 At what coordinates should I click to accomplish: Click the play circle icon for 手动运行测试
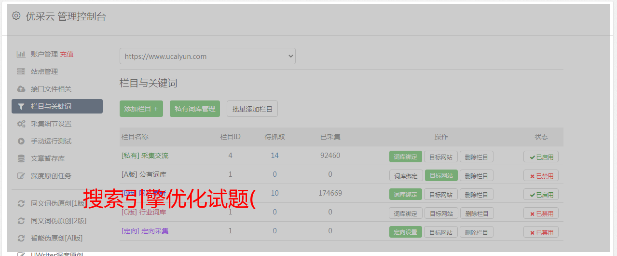pyautogui.click(x=21, y=141)
